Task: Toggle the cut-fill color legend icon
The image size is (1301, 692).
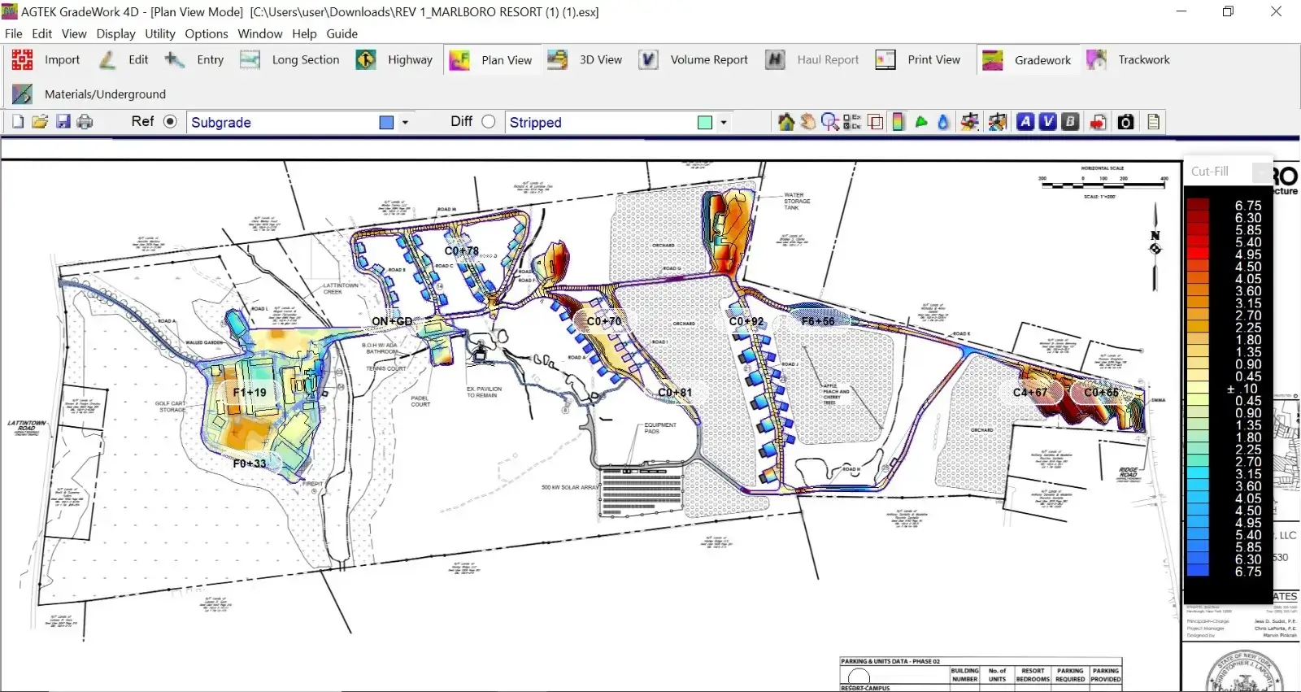Action: (x=898, y=122)
